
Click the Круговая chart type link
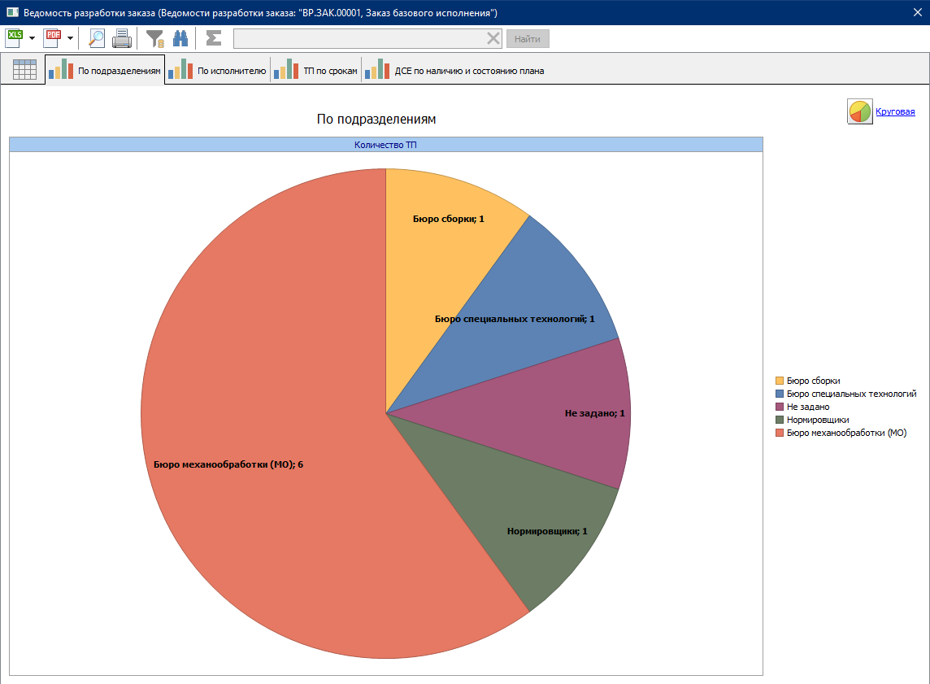(x=894, y=111)
